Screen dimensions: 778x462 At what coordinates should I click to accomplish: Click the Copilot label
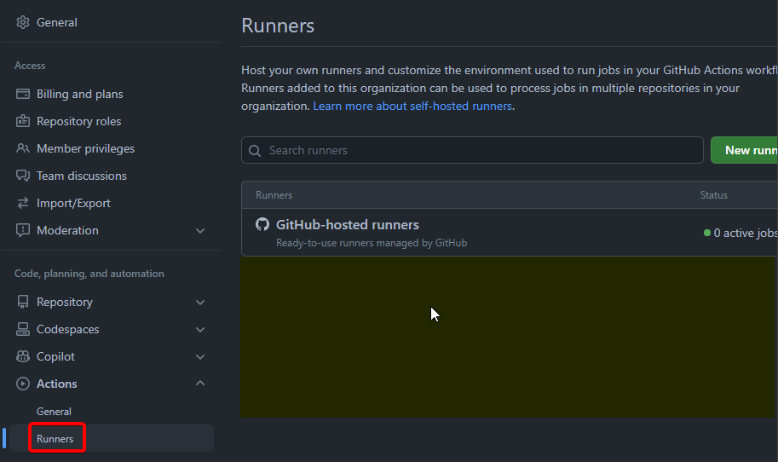coord(55,356)
